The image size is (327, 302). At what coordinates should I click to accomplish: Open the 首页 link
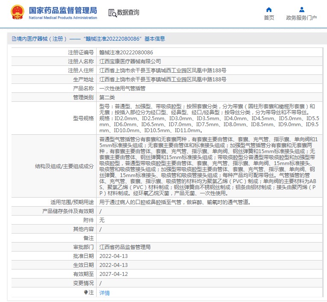pyautogui.click(x=269, y=18)
